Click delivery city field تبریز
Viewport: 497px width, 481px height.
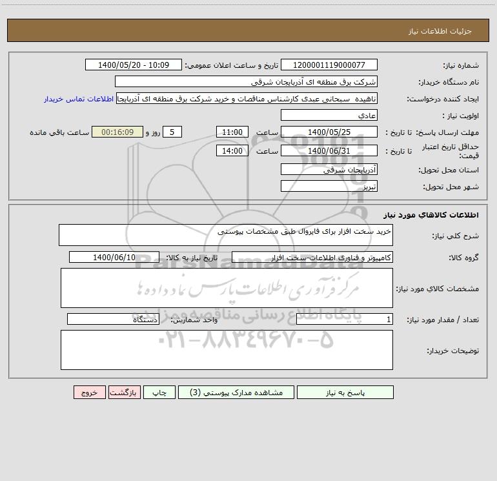coord(329,186)
